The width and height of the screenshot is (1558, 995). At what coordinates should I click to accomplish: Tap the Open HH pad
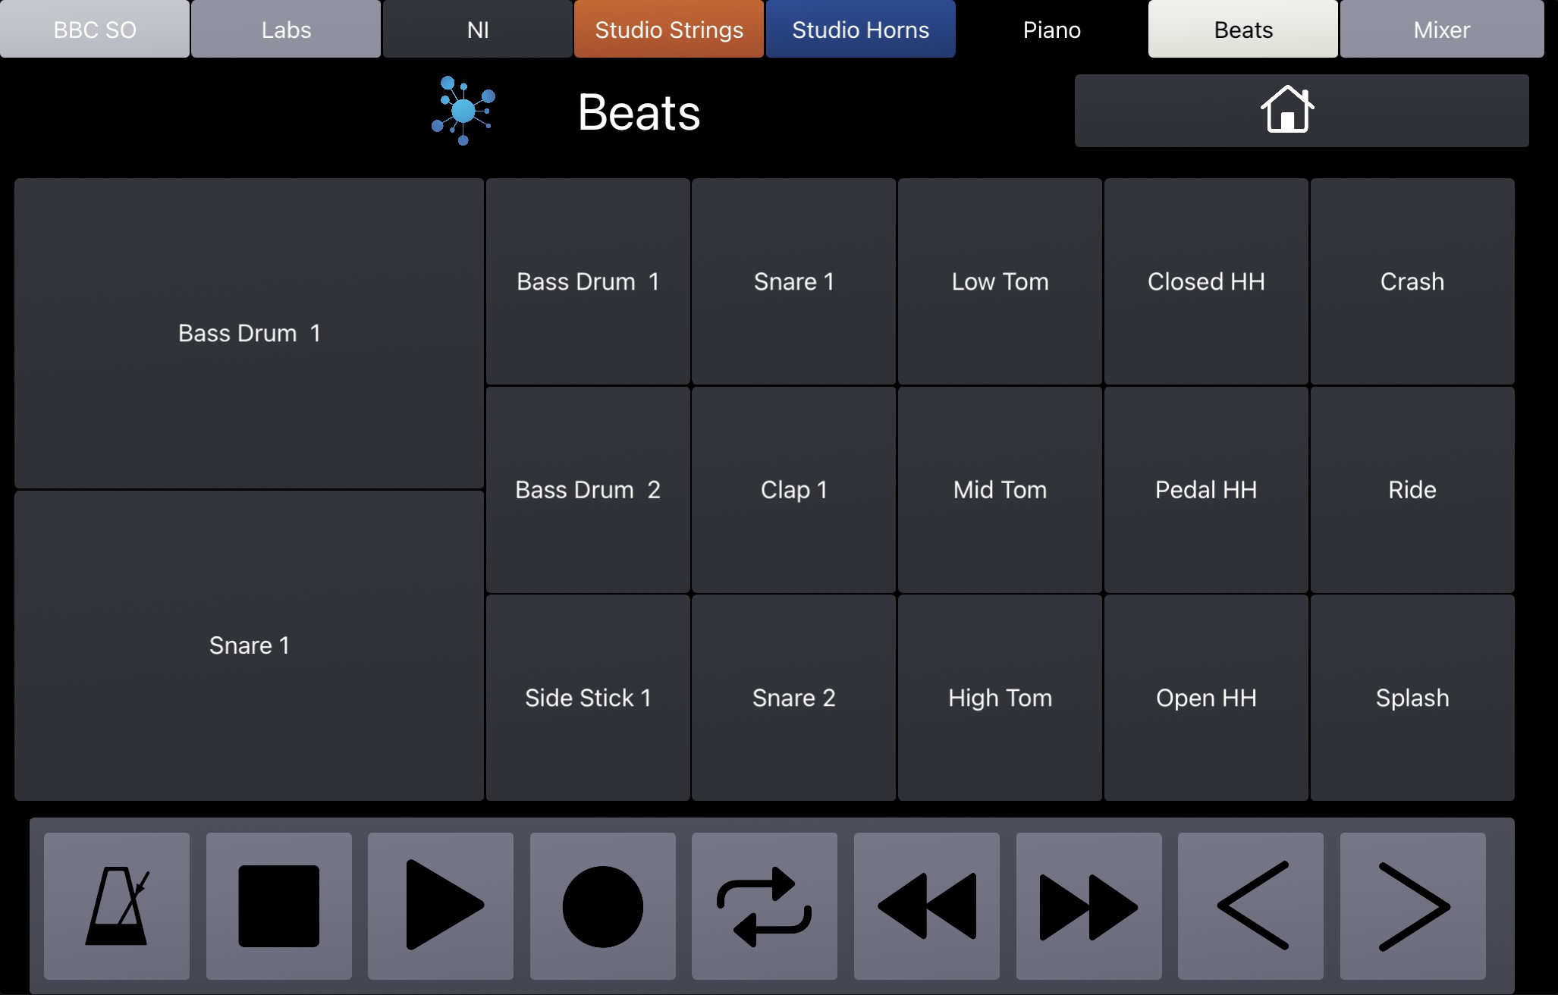coord(1206,698)
